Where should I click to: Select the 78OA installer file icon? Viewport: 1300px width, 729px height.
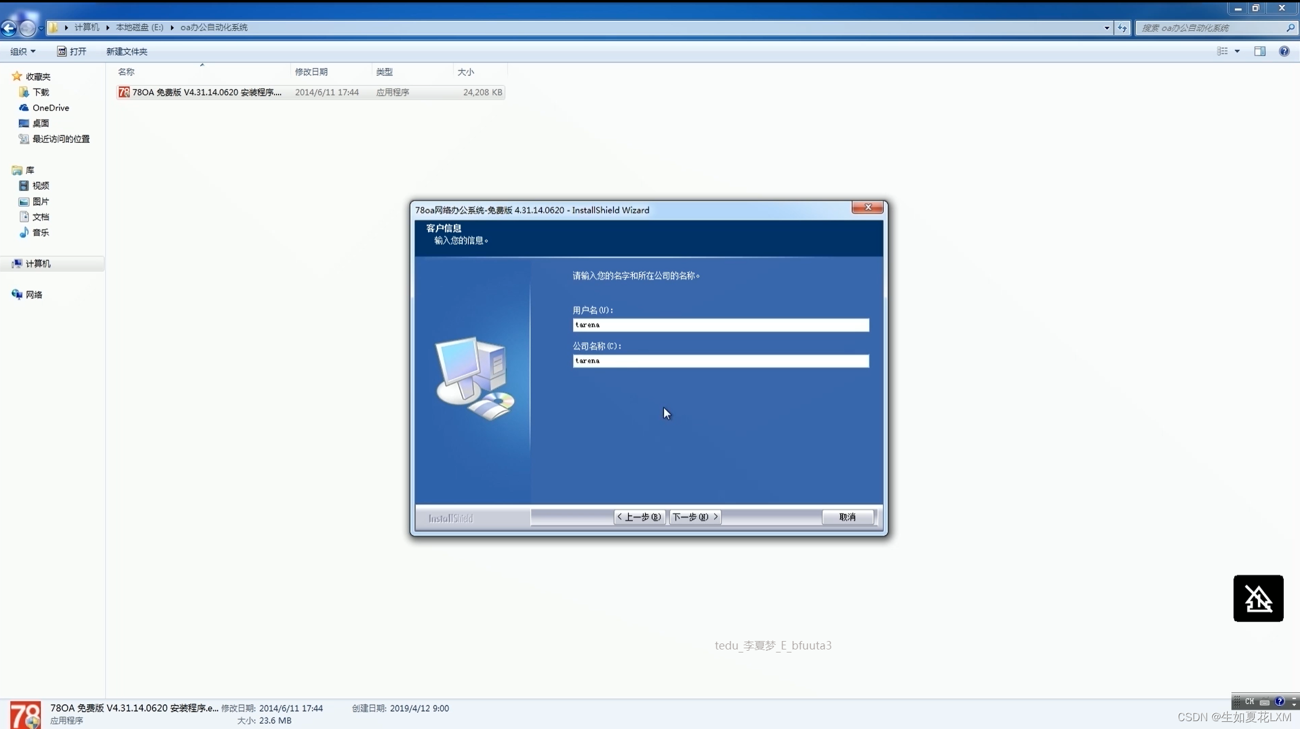pos(124,92)
